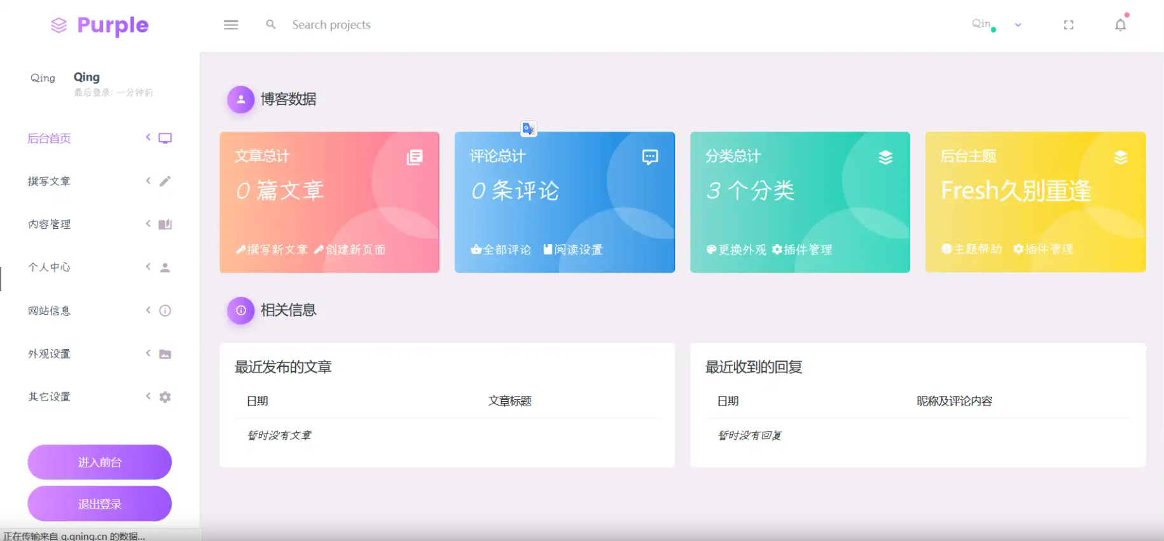Screen dimensions: 1164x541
Task: Open the Qing user dropdown arrow
Action: [x=1018, y=25]
